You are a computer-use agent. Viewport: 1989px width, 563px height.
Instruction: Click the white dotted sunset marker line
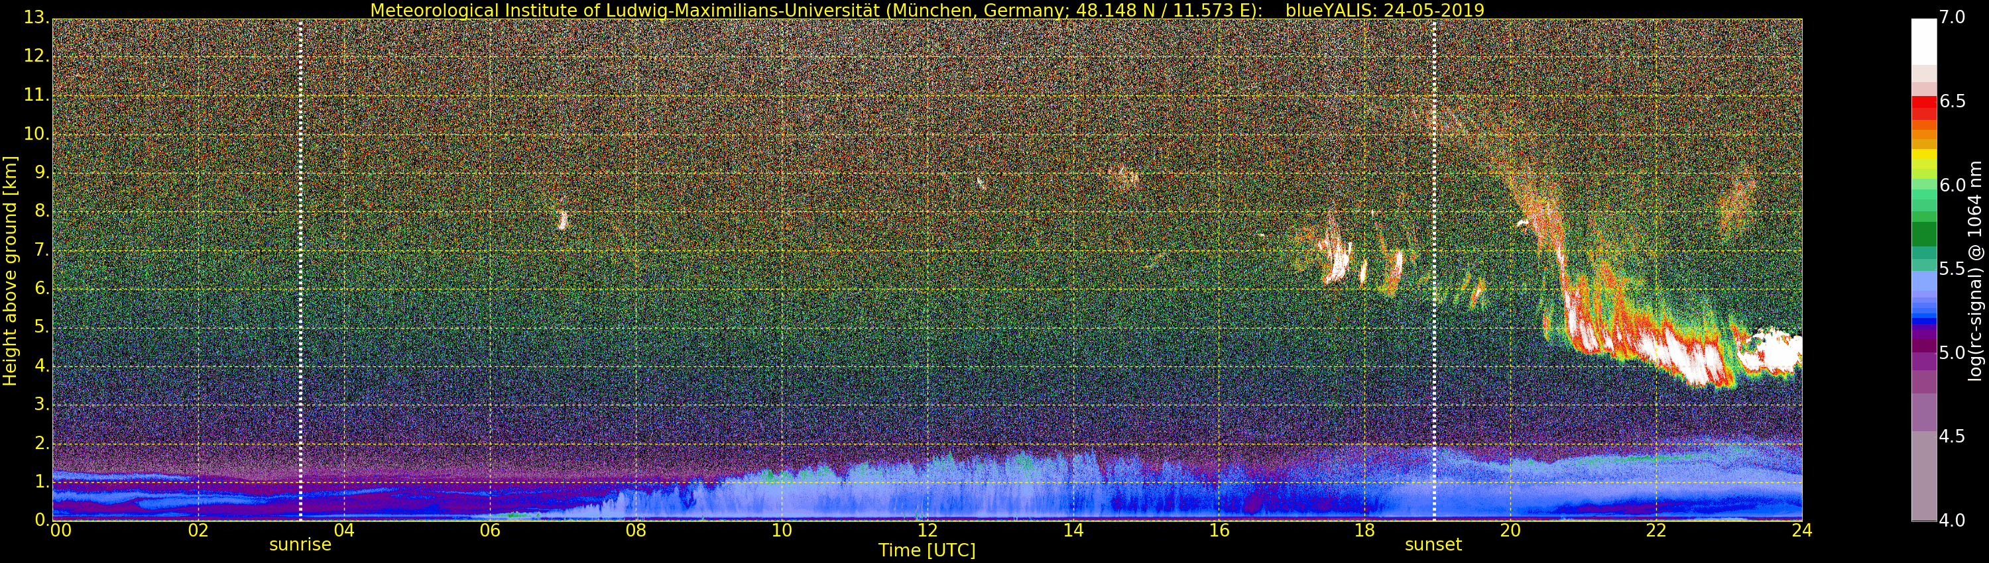[x=1434, y=269]
